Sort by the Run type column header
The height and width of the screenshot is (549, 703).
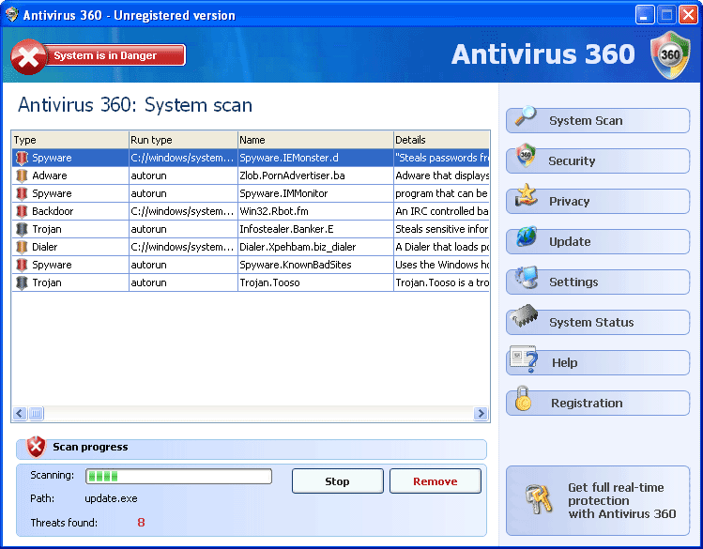(x=183, y=140)
